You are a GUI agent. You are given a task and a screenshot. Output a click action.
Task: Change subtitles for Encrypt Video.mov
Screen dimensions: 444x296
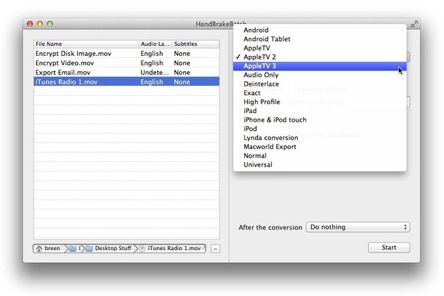tap(182, 63)
